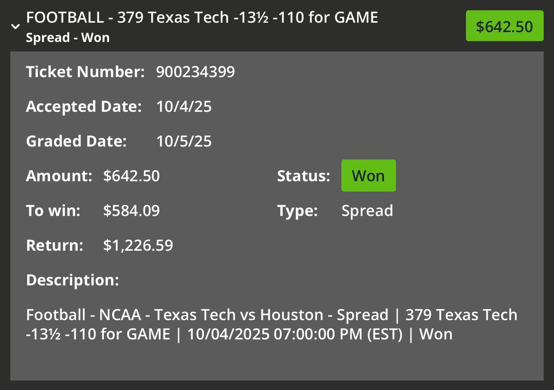Select the Return value $1,226.59

(x=138, y=245)
